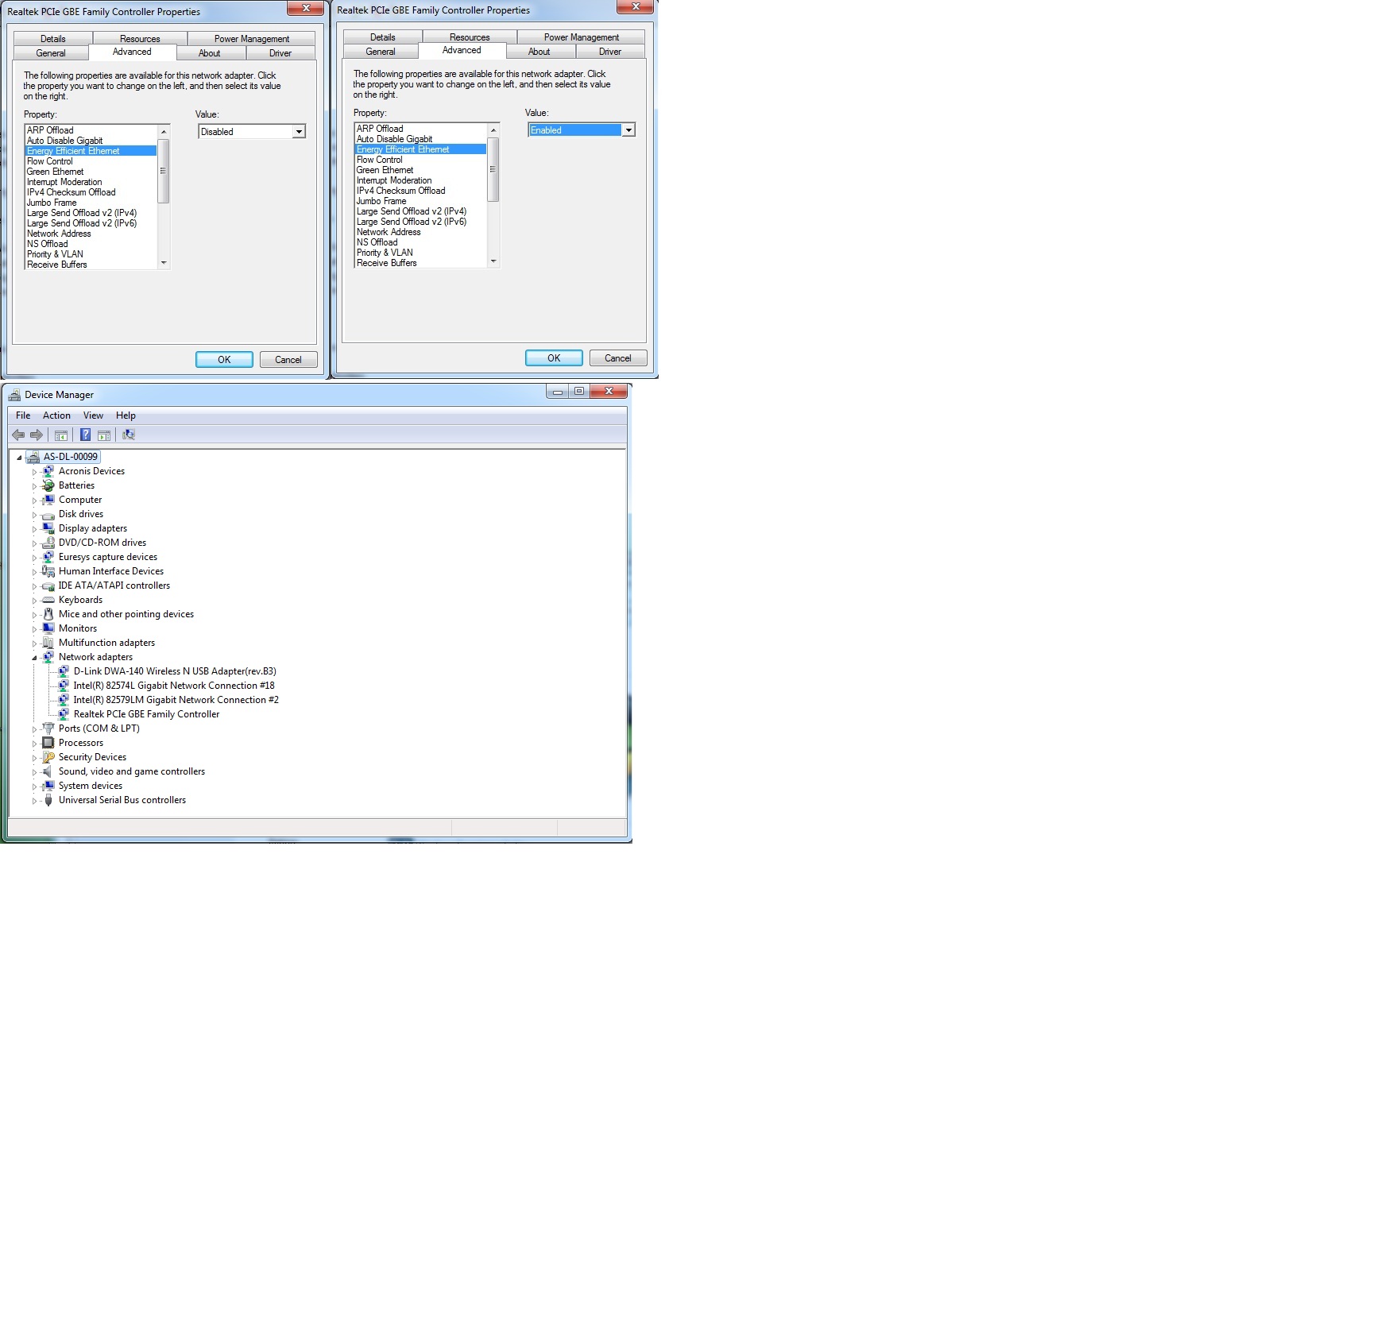Screen dimensions: 1392x1341
Task: Switch to Power Management tab in Disabled-value dialog
Action: point(251,39)
